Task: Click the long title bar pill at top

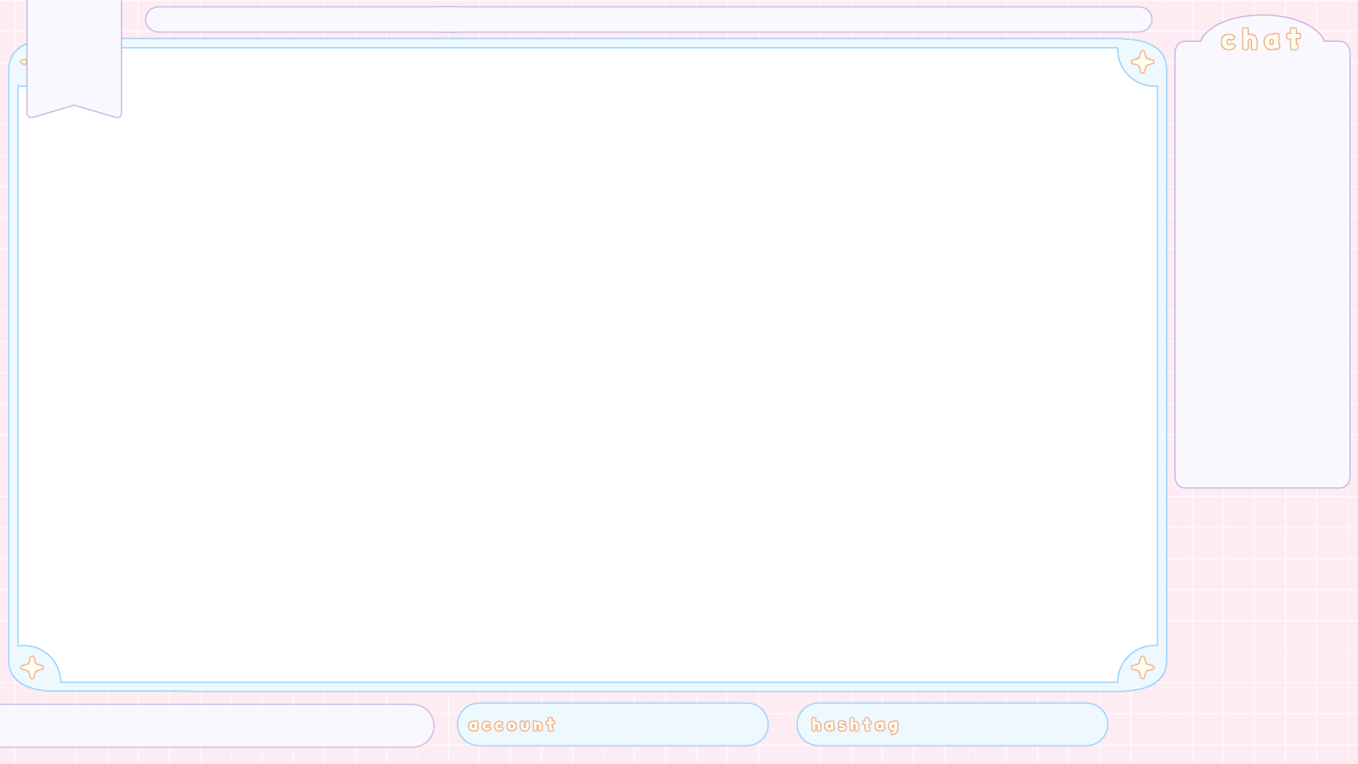Action: point(648,20)
